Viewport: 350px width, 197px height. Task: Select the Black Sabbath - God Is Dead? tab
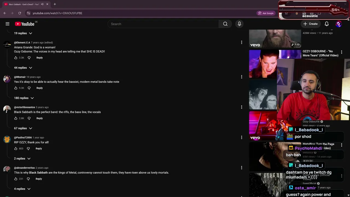point(26,4)
